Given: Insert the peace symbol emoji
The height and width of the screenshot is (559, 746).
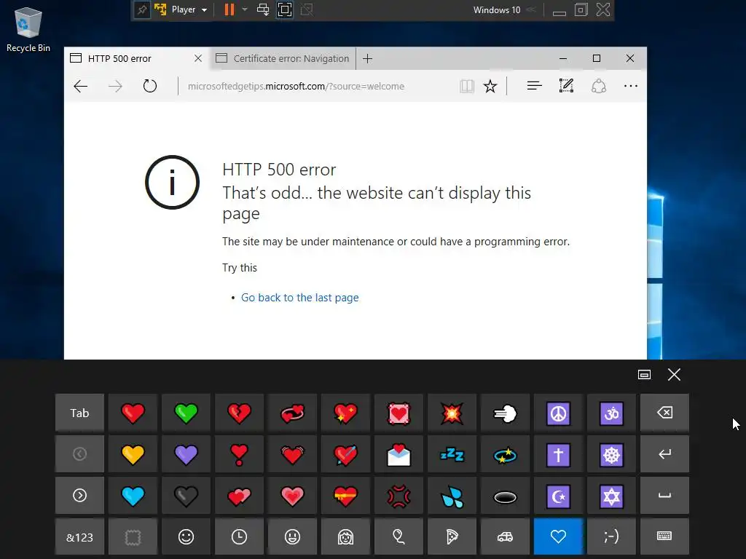Looking at the screenshot, I should coord(559,413).
